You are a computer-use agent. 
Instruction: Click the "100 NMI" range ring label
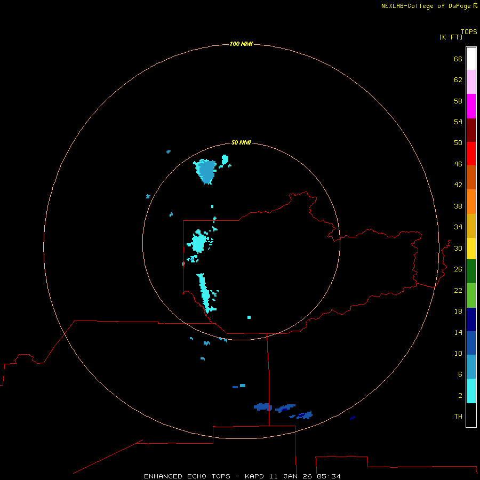[241, 44]
